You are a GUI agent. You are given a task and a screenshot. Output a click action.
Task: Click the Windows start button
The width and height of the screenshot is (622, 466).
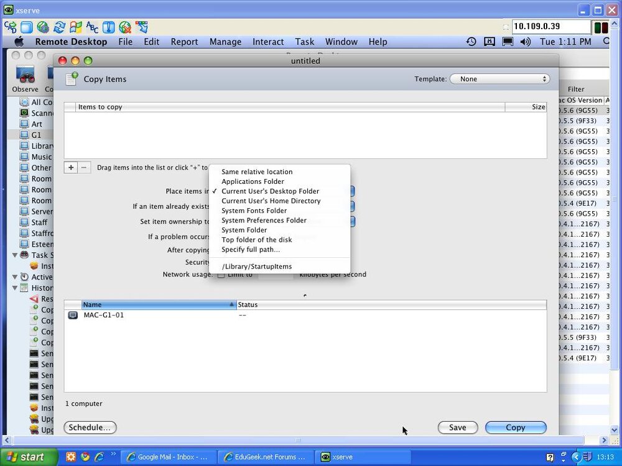point(29,457)
